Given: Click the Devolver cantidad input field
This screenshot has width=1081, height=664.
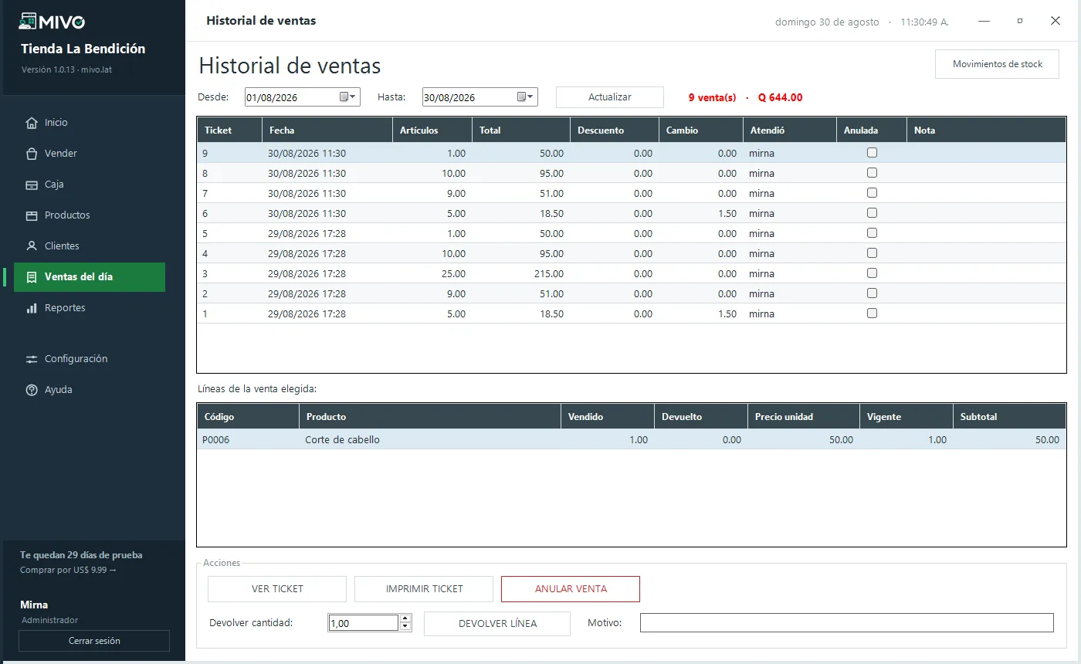Looking at the screenshot, I should [364, 623].
